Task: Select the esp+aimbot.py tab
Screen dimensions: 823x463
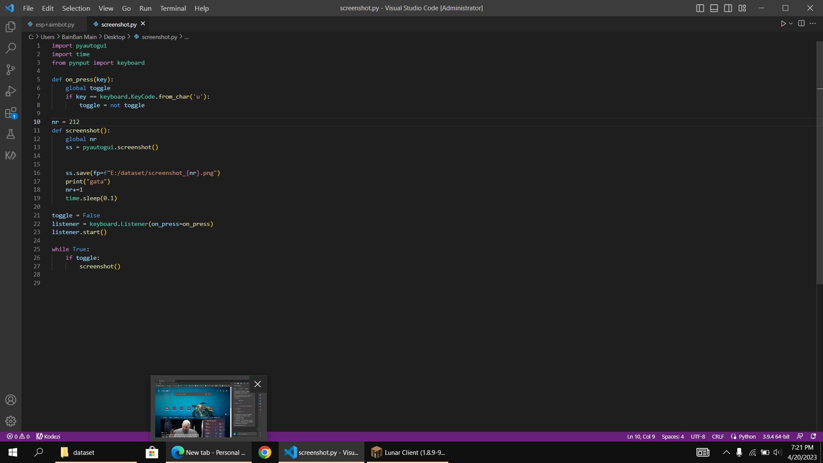Action: (55, 24)
